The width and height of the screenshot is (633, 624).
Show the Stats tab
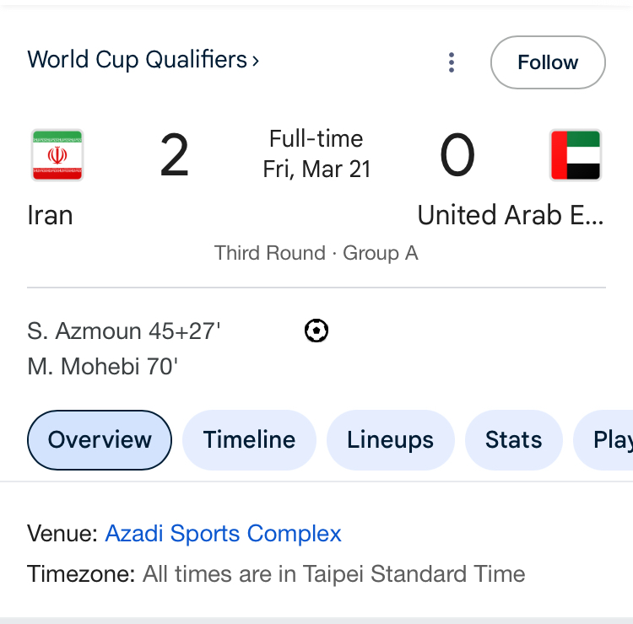pos(513,439)
